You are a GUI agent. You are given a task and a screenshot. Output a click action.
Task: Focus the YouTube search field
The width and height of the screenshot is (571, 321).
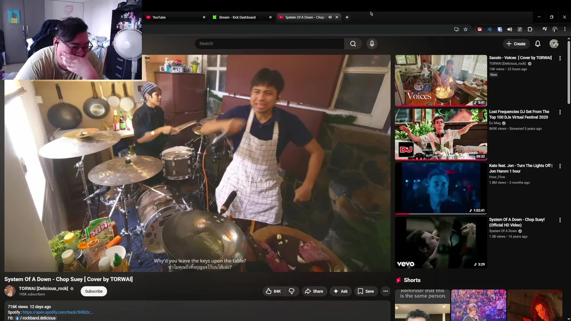pos(269,44)
